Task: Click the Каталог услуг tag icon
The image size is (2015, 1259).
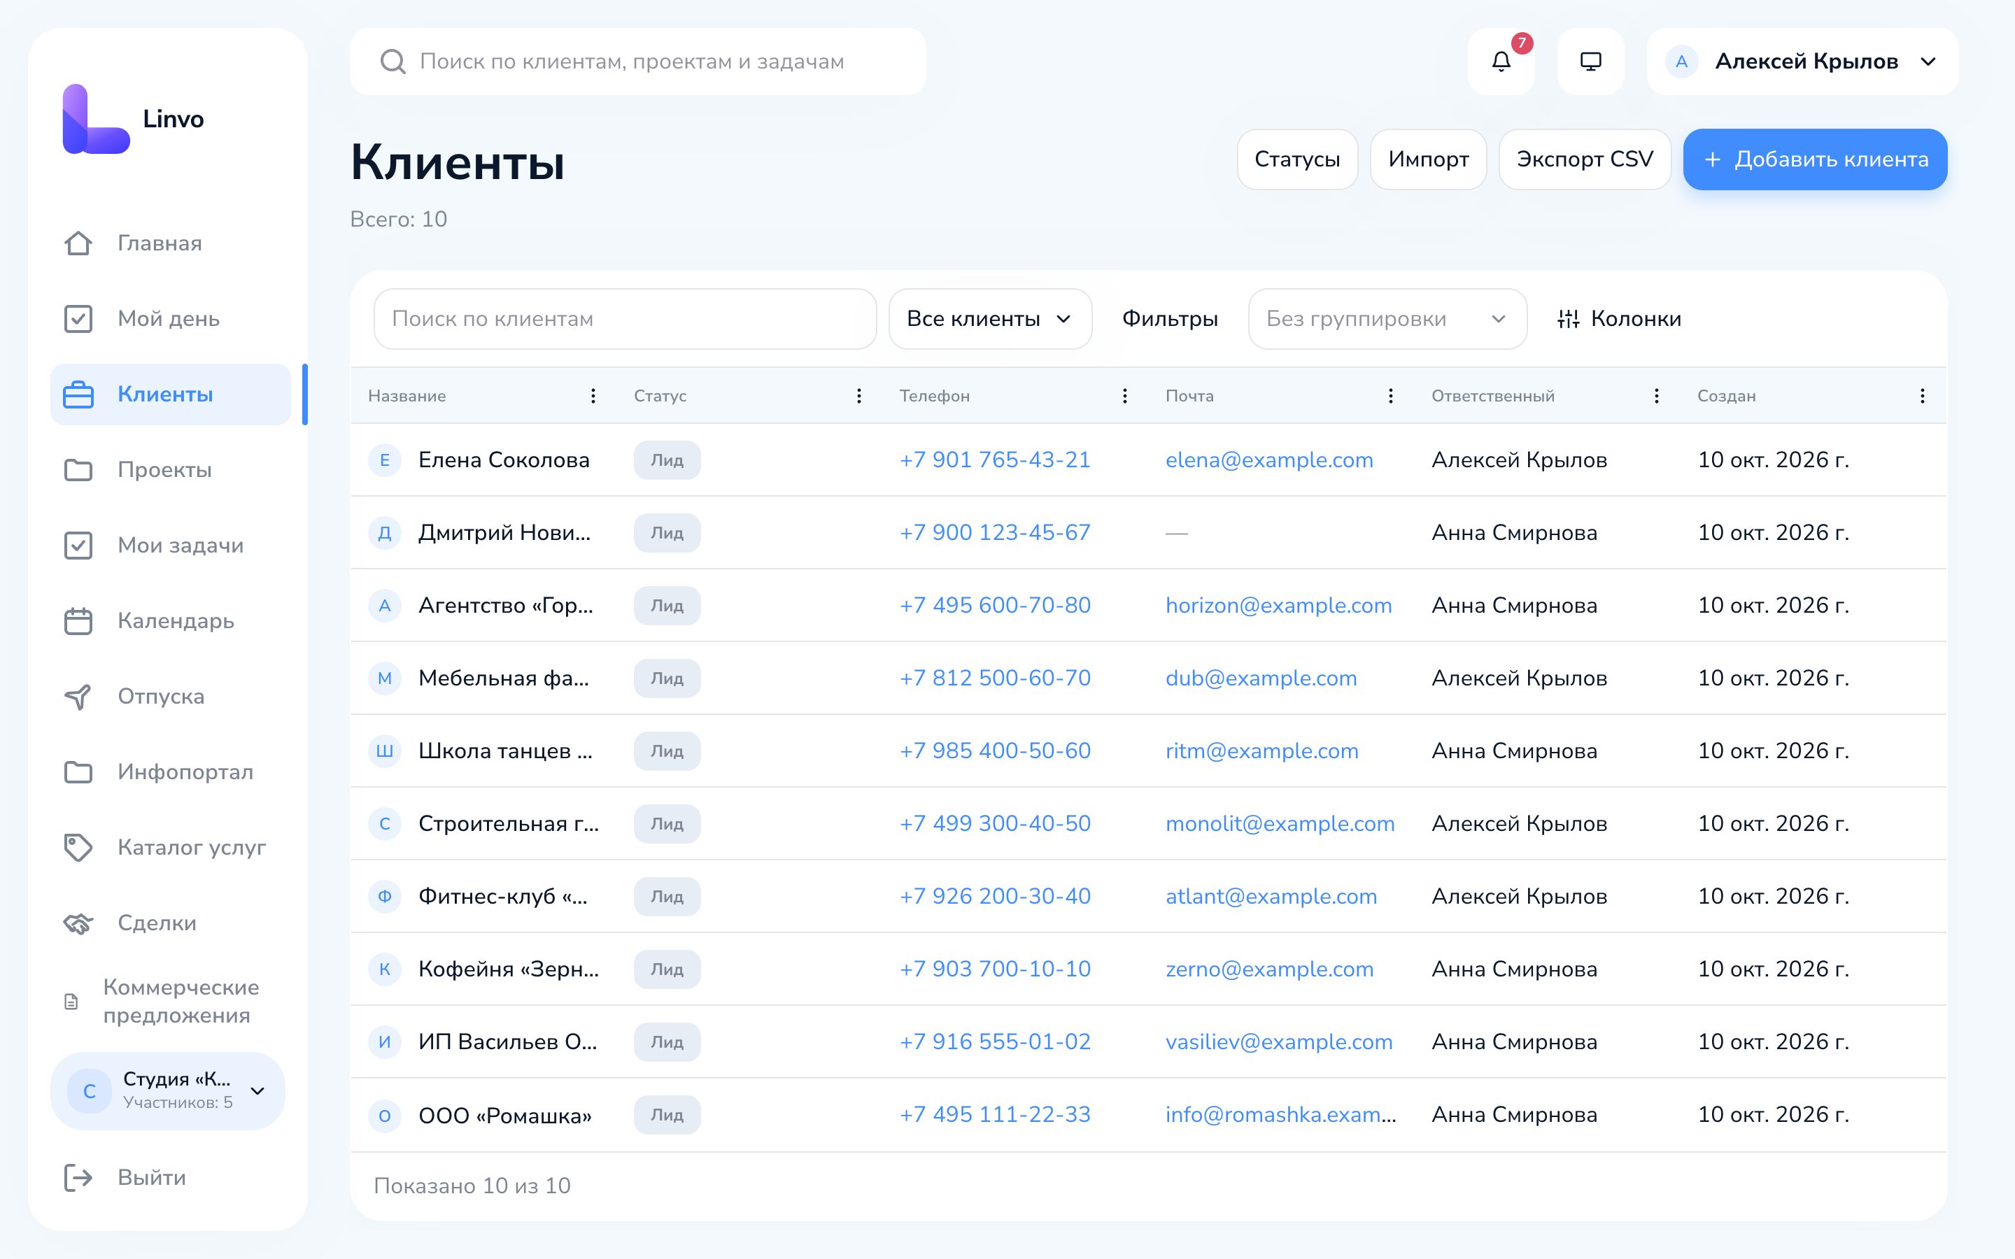Action: (78, 848)
